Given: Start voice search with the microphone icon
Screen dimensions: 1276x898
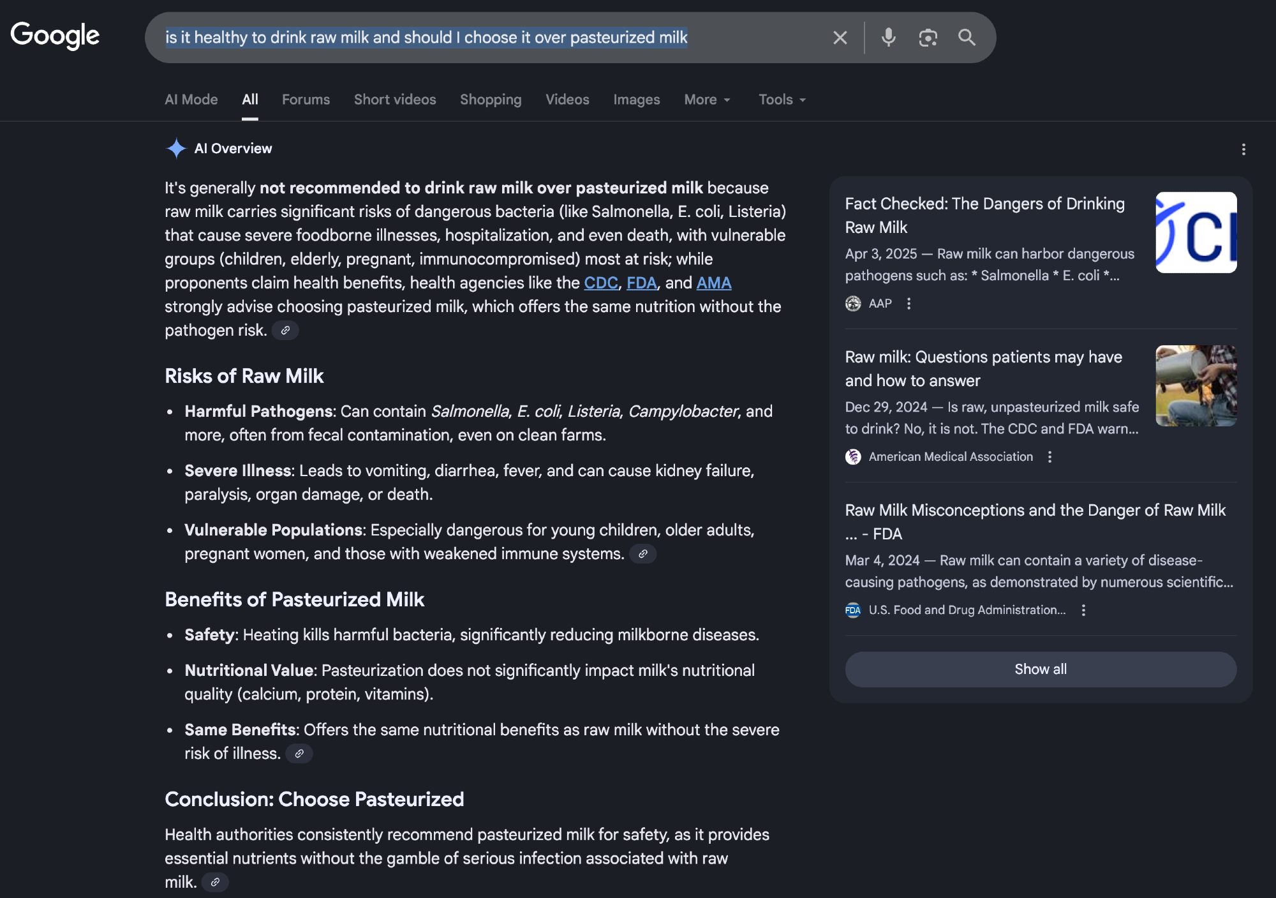Looking at the screenshot, I should (x=888, y=38).
